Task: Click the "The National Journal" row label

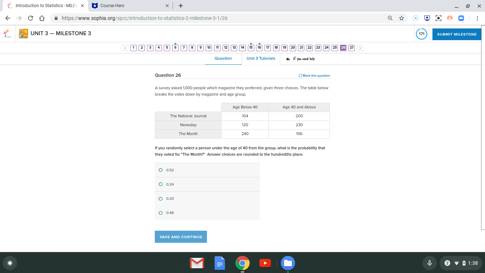Action: (188, 116)
